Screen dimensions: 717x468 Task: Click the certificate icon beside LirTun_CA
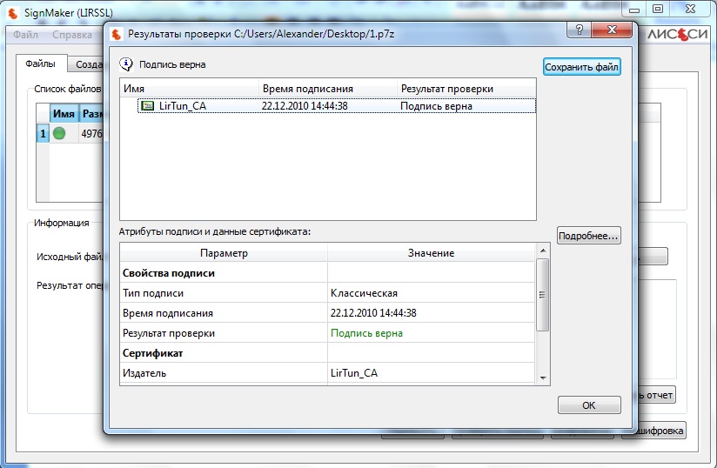[147, 106]
